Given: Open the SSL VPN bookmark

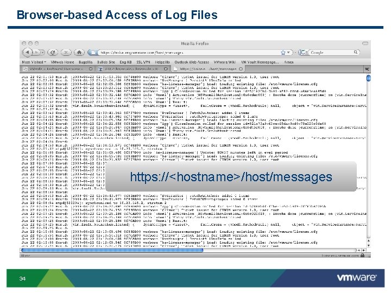Looking at the screenshot, I should (143, 62).
